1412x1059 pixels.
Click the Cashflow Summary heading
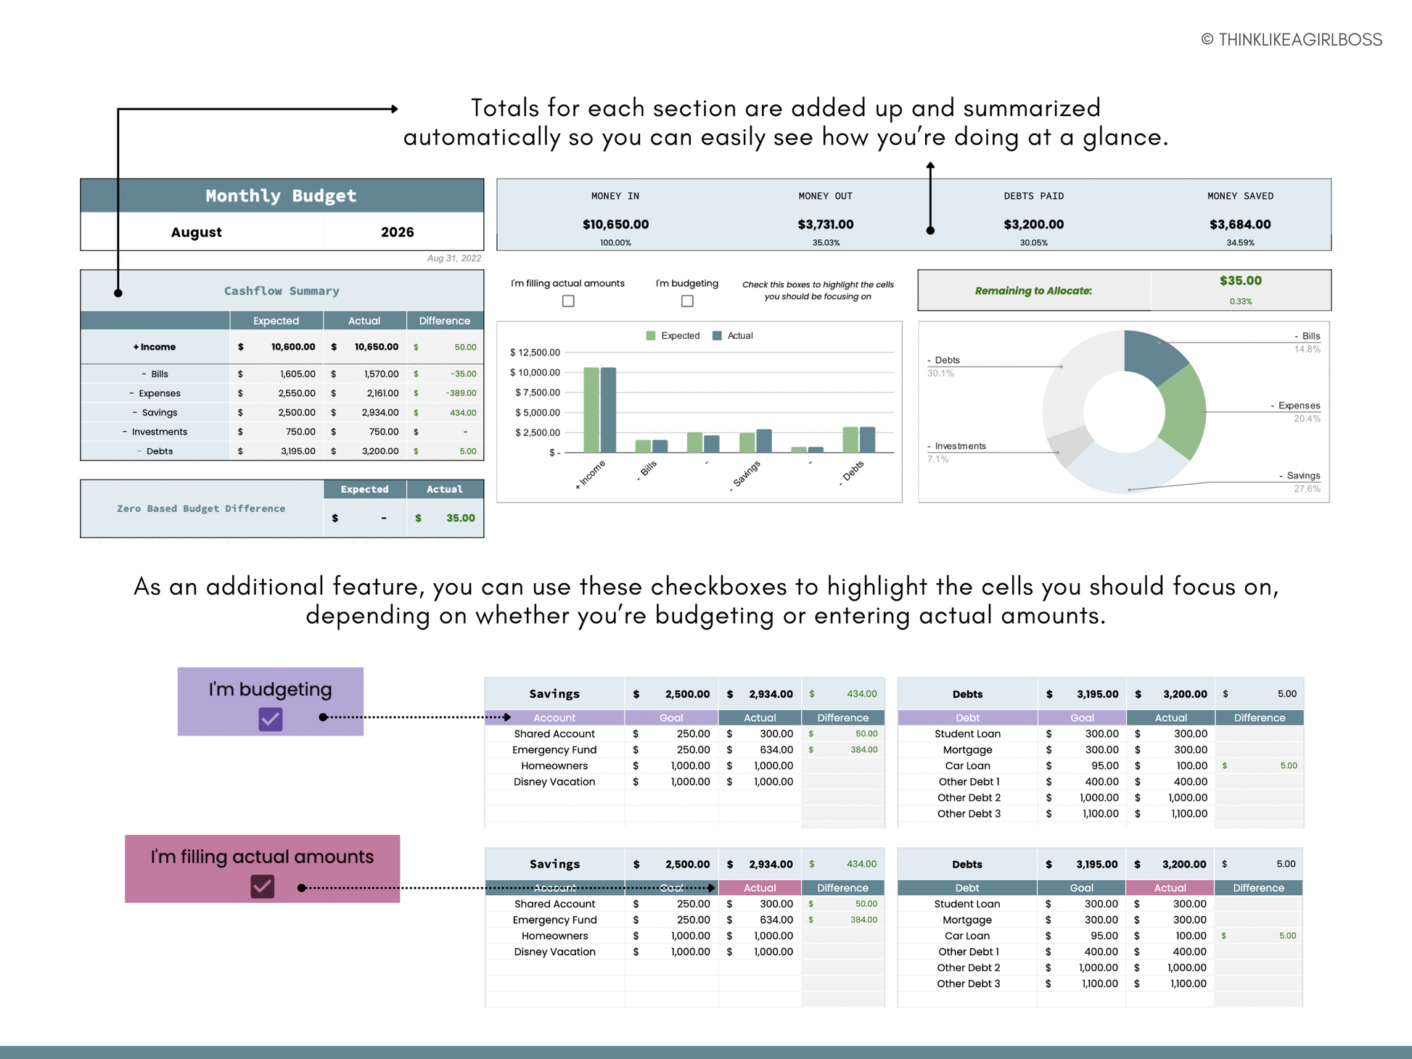click(x=282, y=291)
